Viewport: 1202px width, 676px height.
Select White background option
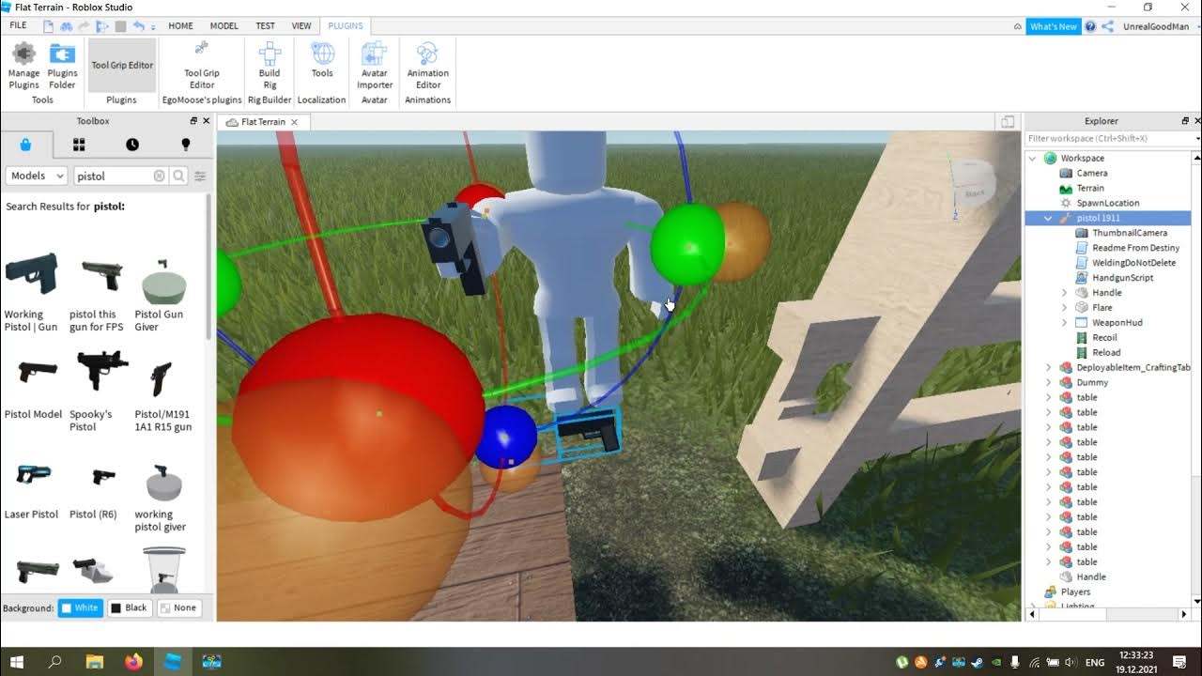click(x=81, y=607)
